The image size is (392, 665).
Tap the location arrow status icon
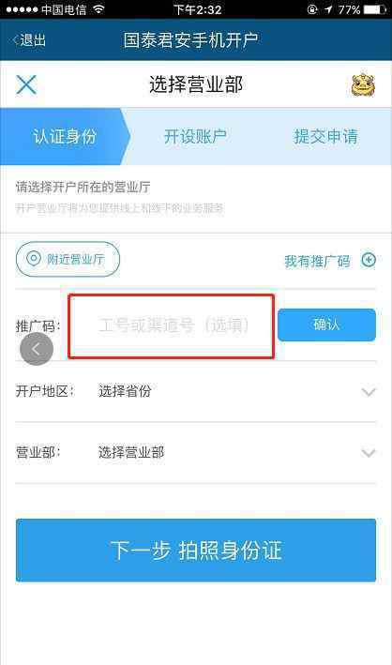click(x=328, y=9)
